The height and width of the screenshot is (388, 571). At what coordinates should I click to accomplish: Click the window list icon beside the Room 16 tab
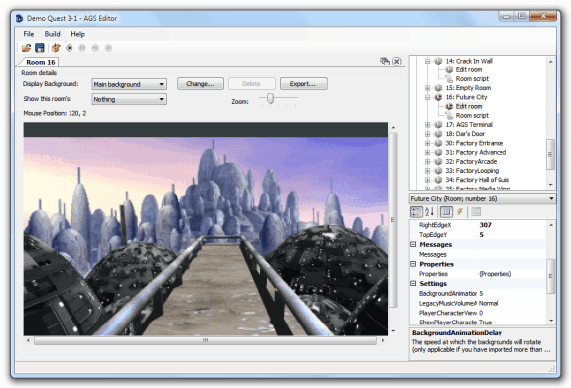click(385, 62)
